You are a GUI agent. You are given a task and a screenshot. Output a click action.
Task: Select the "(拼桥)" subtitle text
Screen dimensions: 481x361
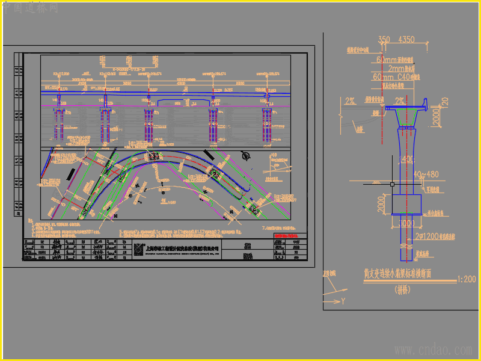click(402, 289)
